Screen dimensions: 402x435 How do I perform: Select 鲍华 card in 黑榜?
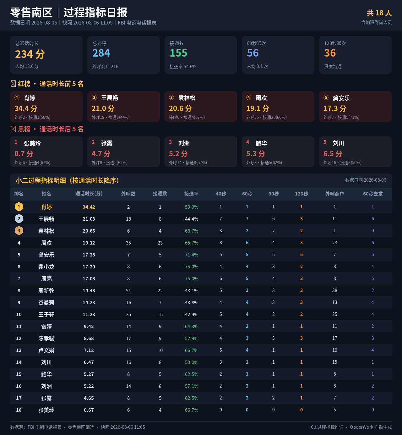pos(278,151)
